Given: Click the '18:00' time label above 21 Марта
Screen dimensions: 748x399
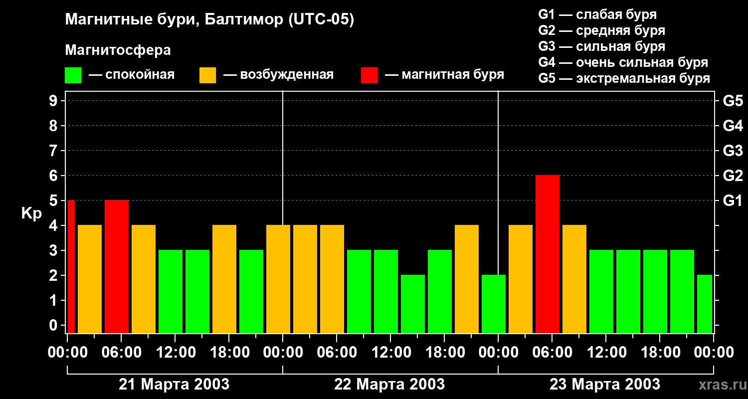Looking at the screenshot, I should click(x=229, y=352).
